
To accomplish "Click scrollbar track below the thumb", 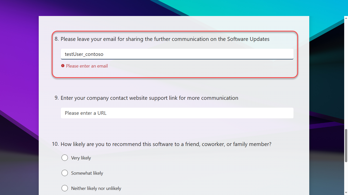I will tap(346, 178).
